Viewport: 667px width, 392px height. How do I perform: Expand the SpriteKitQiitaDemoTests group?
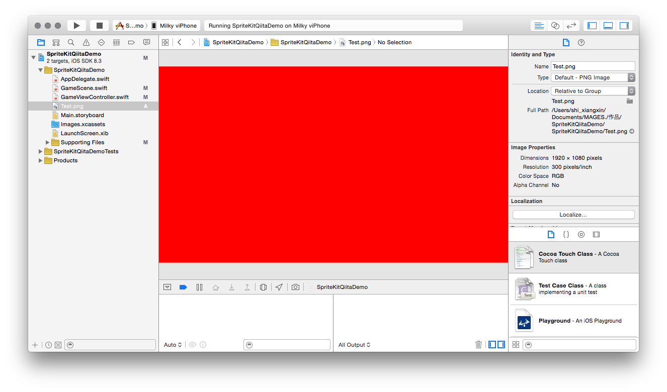click(41, 151)
